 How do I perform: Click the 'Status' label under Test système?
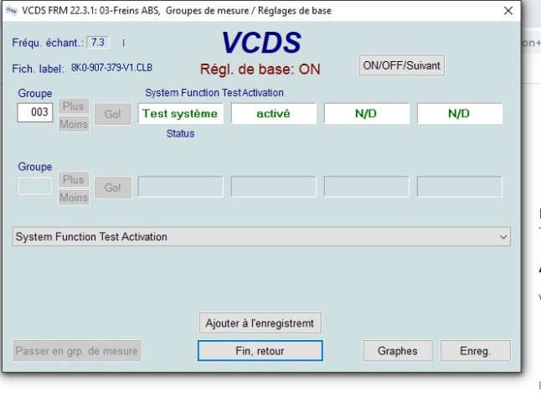[180, 133]
